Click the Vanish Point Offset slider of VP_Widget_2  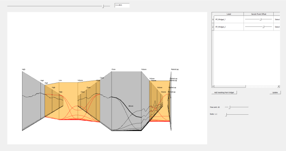pyautogui.click(x=259, y=27)
